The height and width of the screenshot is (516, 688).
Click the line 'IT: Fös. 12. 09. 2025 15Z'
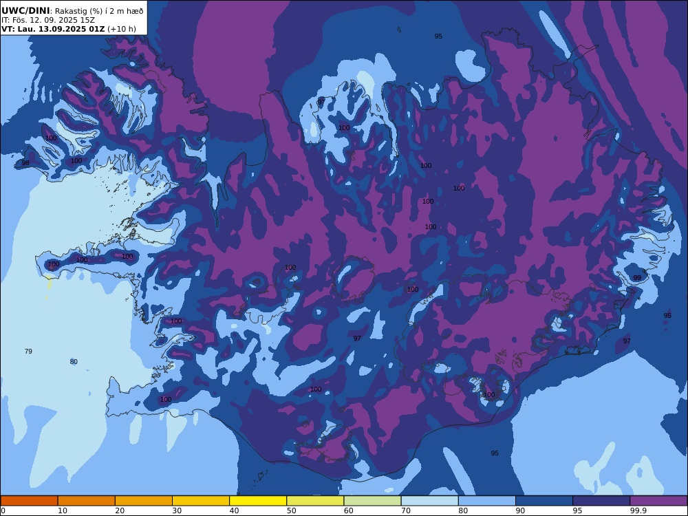pos(48,20)
